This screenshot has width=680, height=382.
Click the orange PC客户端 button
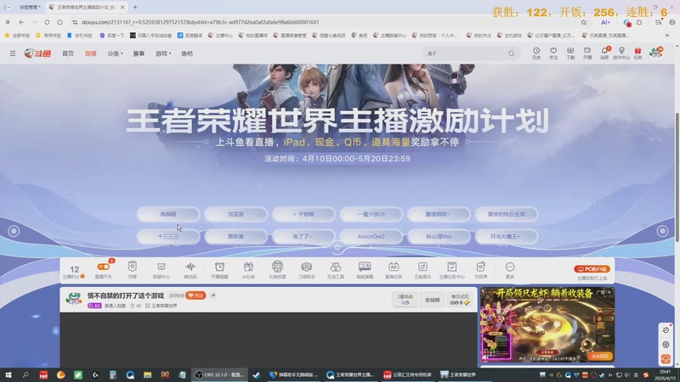pos(592,269)
